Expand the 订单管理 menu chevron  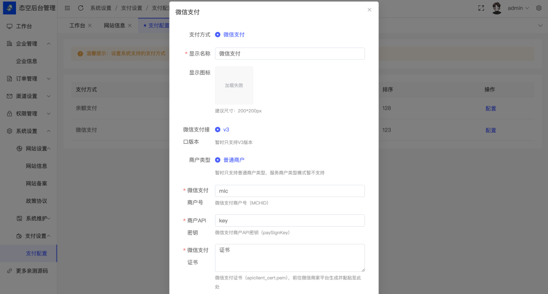coord(49,79)
